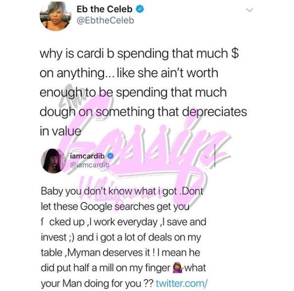This screenshot has height=291, width=294.
Task: Follow the twitter.com/ link
Action: (x=182, y=283)
